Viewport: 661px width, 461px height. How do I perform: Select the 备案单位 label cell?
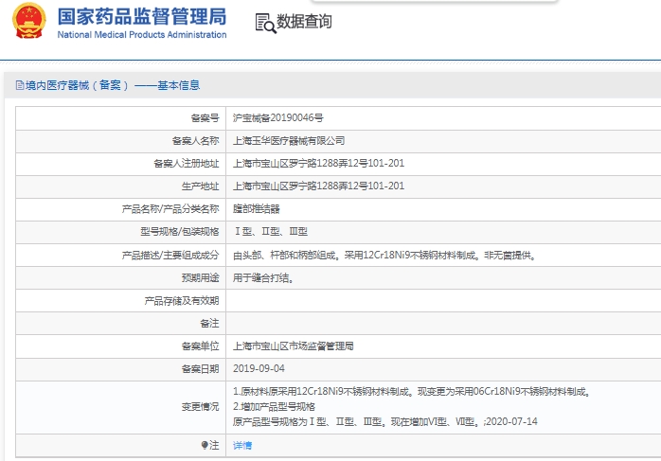(121, 346)
